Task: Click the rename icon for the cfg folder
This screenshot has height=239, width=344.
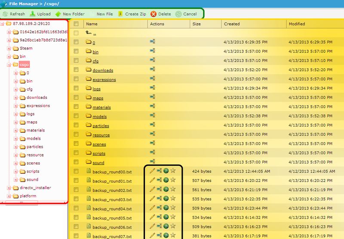Action: point(153,60)
